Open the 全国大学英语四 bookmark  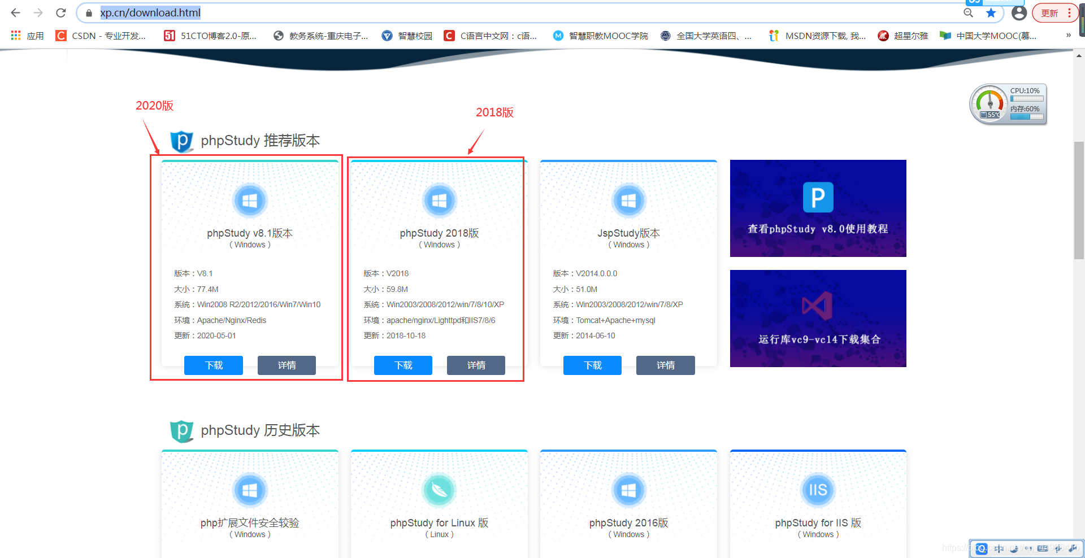pyautogui.click(x=706, y=36)
